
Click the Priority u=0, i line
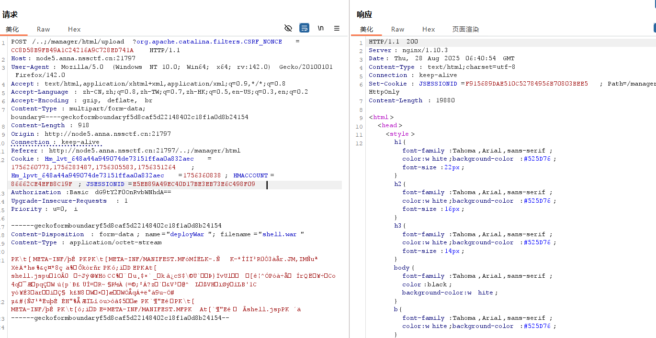[44, 209]
